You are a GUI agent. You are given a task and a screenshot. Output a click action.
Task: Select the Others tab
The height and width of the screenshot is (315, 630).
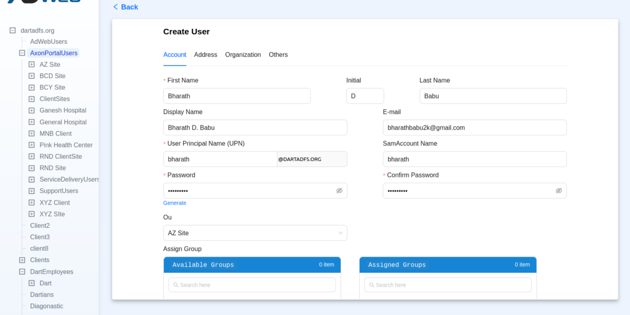point(278,55)
